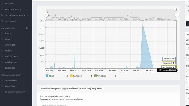Viewport: 189px width, 106px height.
Task: Click the search icon beside ИНСТРУМЕНТЫ
Action: [27, 28]
